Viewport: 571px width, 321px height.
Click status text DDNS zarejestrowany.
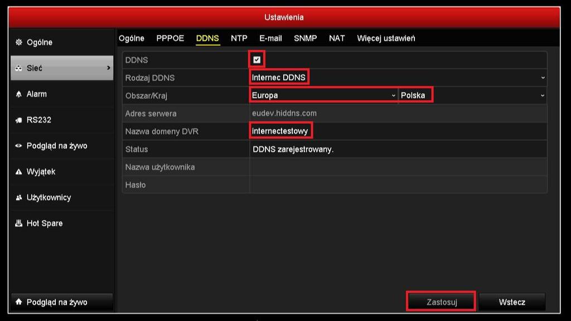coord(293,149)
